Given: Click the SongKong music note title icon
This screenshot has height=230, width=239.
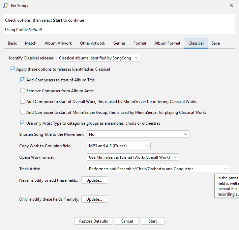Looking at the screenshot, I should click(x=6, y=5).
